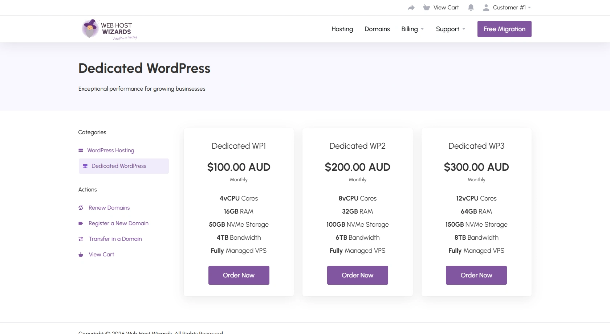Click the Web Host Wizards logo
The height and width of the screenshot is (334, 610).
(x=110, y=29)
